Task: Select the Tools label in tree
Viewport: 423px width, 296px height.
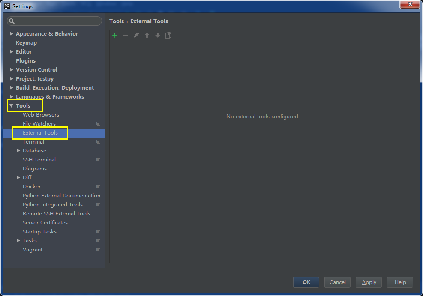Action: (x=23, y=106)
